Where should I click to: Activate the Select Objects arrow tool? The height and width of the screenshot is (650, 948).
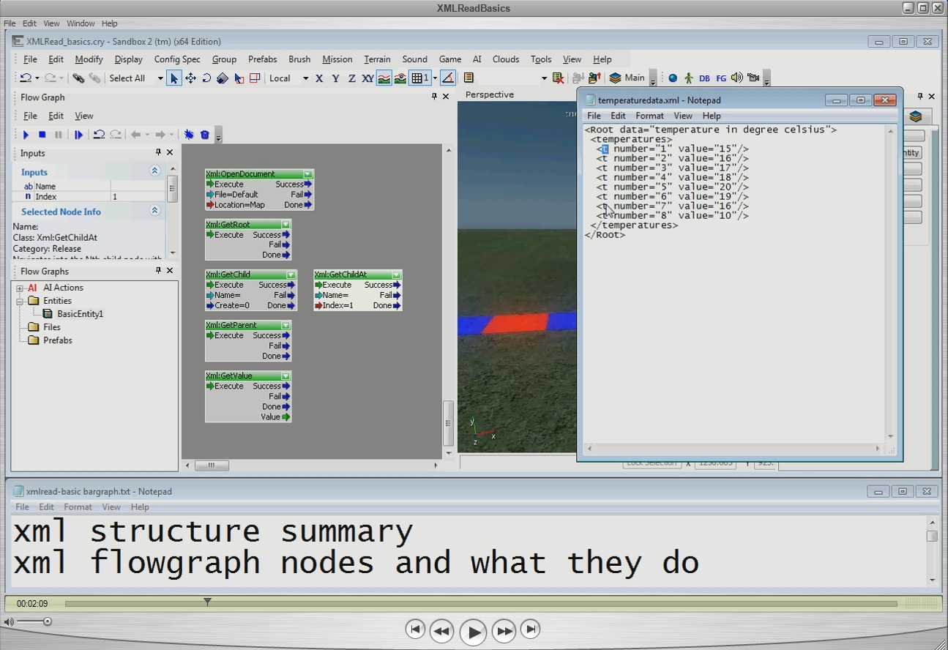[x=173, y=78]
